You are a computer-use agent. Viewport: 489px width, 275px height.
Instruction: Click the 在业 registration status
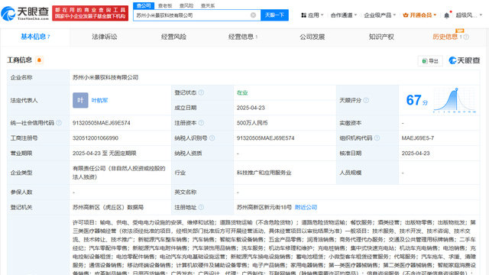(242, 92)
